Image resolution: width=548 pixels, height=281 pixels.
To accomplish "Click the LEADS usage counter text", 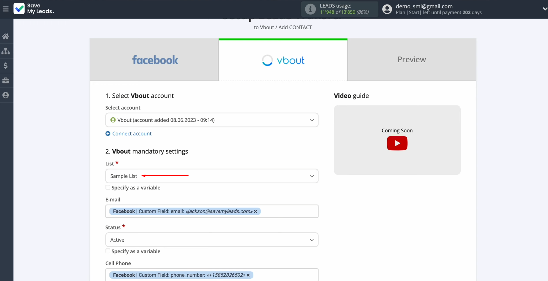I will pos(344,12).
